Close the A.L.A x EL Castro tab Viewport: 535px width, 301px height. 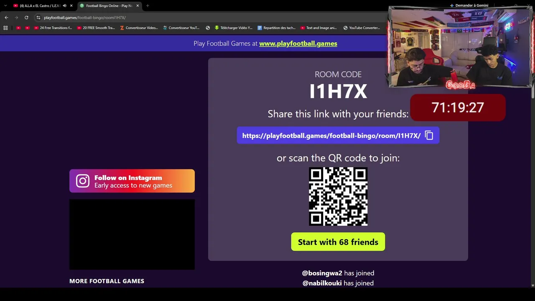pos(71,6)
